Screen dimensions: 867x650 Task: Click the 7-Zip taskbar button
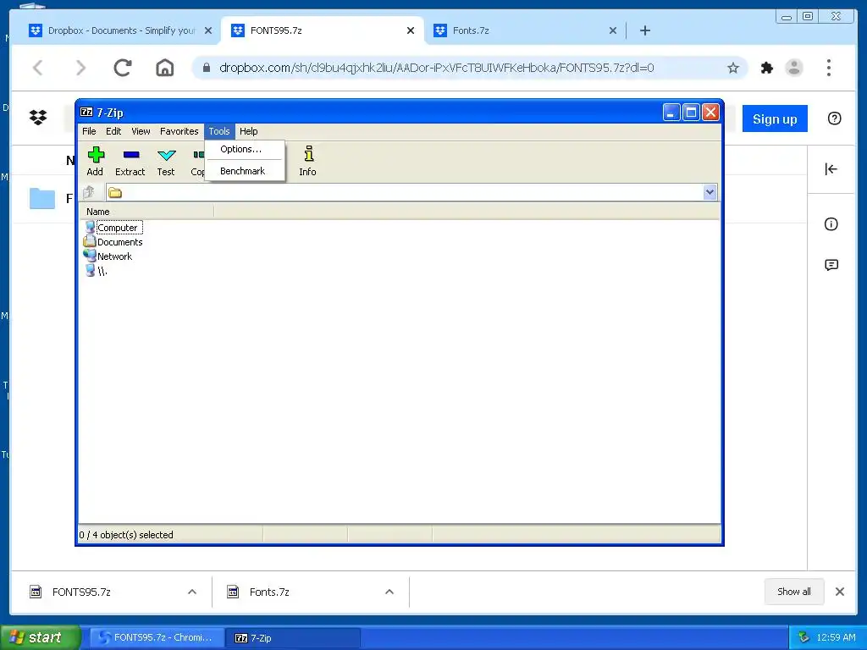click(x=293, y=637)
